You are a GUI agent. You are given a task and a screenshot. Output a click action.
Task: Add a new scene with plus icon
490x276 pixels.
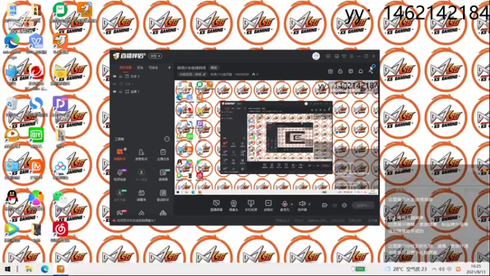coord(169,67)
